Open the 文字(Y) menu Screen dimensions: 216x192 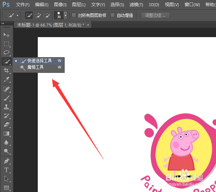pyautogui.click(x=98, y=5)
